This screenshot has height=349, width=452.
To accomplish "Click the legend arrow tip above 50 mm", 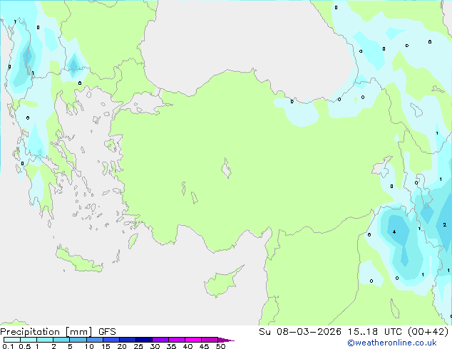I will 226,340.
